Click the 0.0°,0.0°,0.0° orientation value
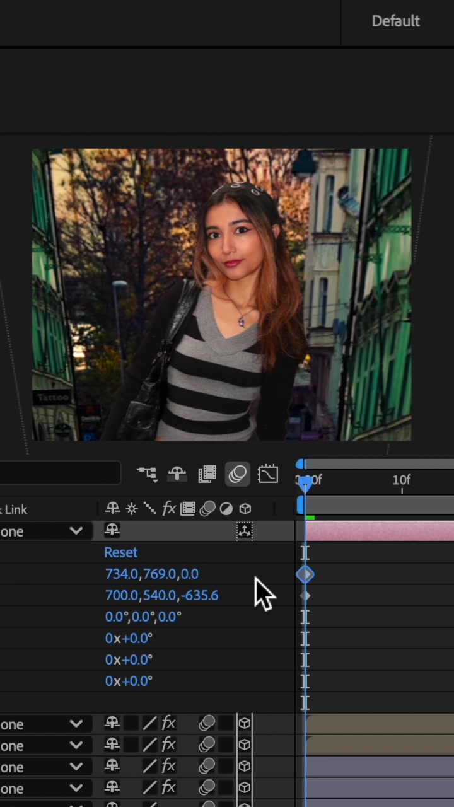This screenshot has width=454, height=807. click(143, 617)
